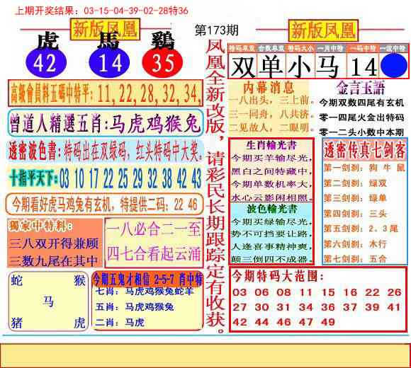Screen dimensions: 411x368
Task: Click the line 一八必合二一至
Action: tap(154, 229)
